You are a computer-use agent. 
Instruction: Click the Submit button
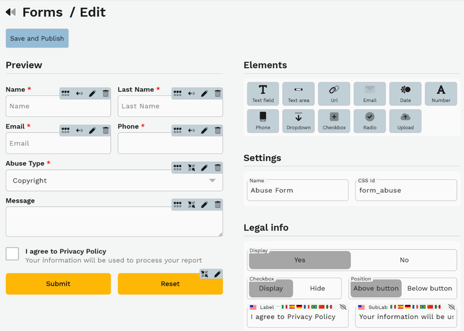tap(58, 284)
